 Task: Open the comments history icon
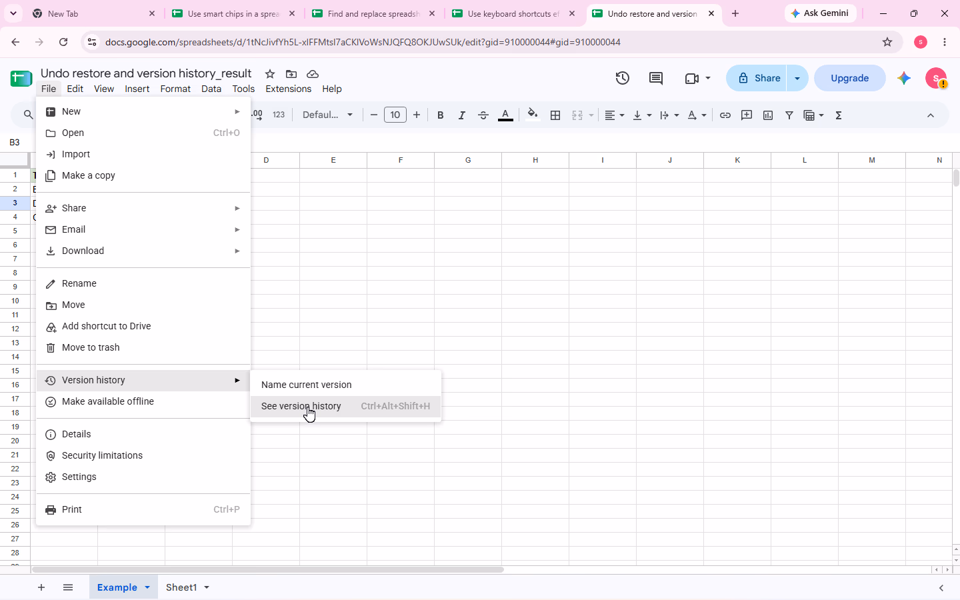coord(656,78)
